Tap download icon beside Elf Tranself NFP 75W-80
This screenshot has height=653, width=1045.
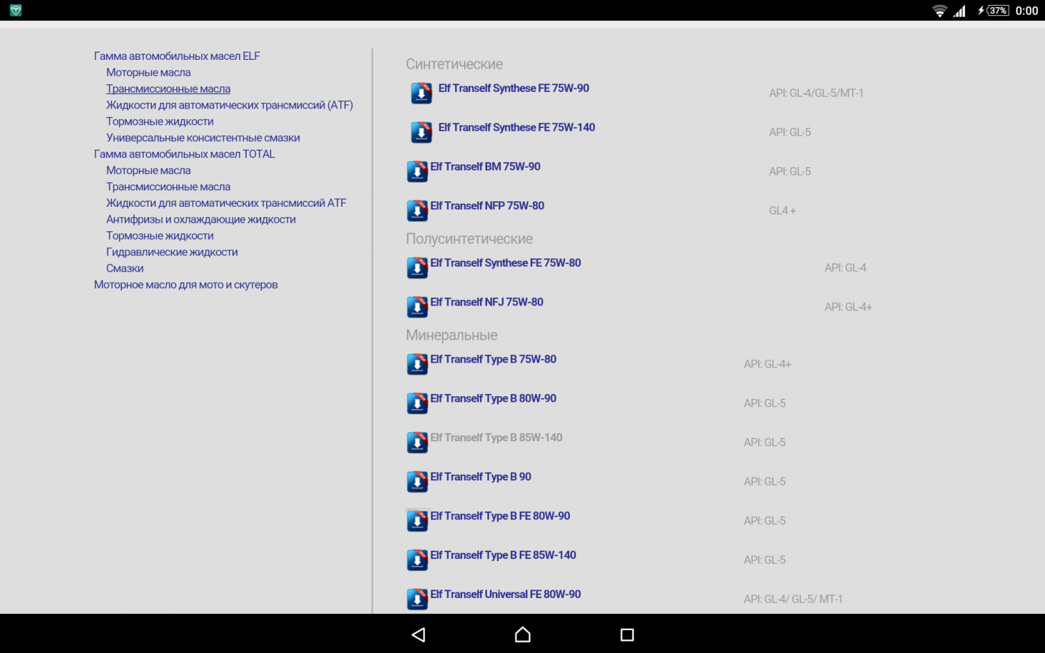[x=417, y=210]
